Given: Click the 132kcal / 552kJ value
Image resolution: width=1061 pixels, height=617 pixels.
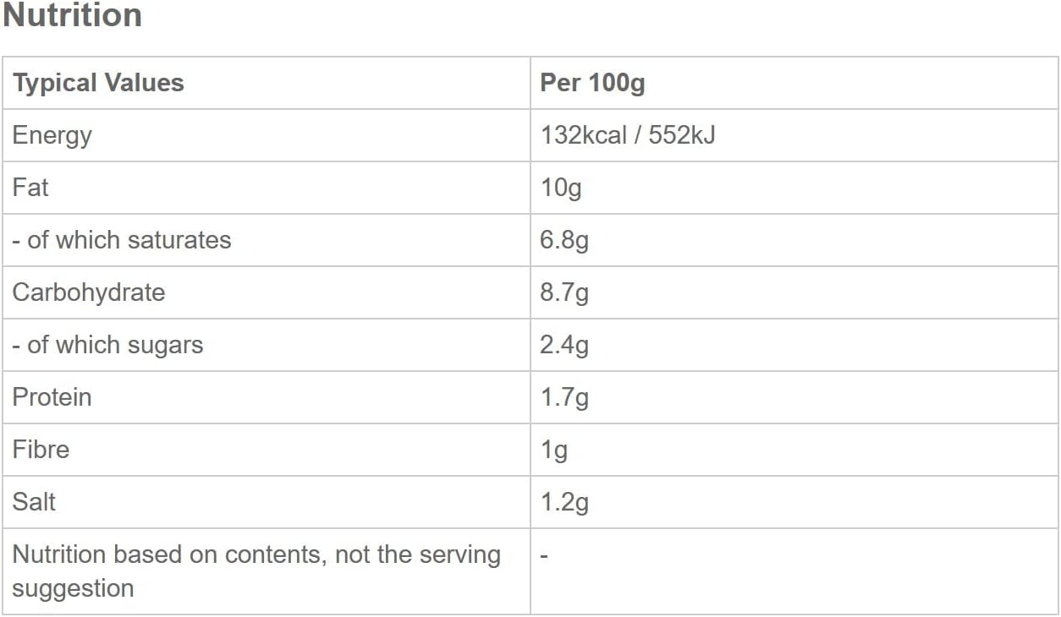Looking at the screenshot, I should tap(628, 135).
